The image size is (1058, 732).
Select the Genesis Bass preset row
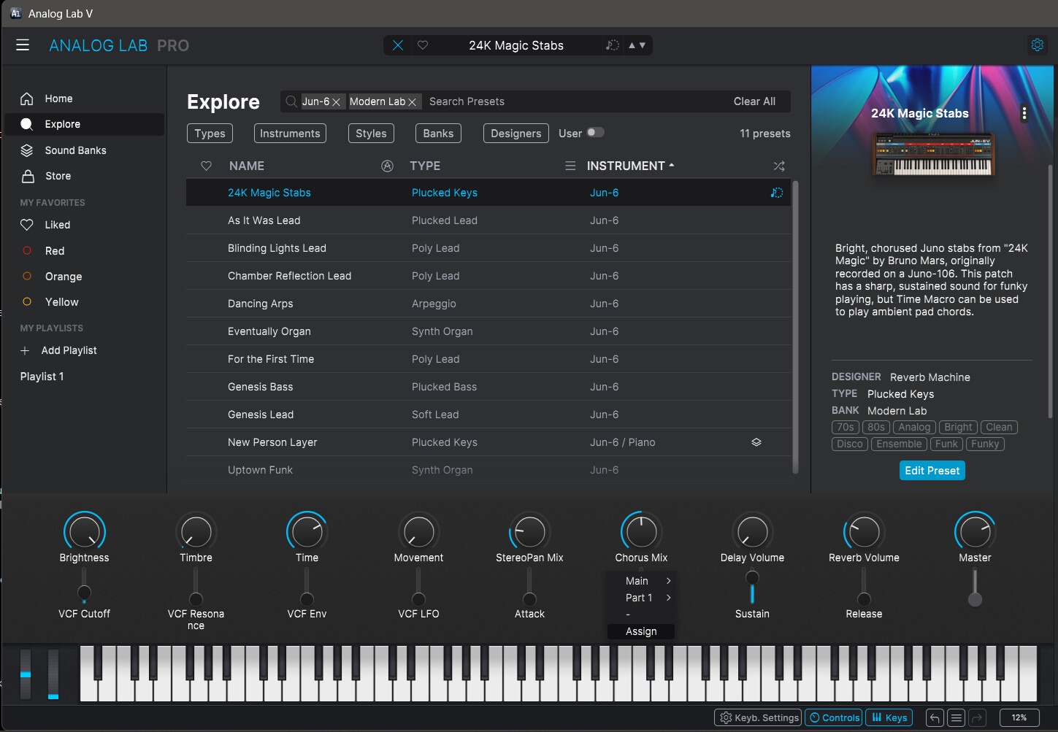260,387
